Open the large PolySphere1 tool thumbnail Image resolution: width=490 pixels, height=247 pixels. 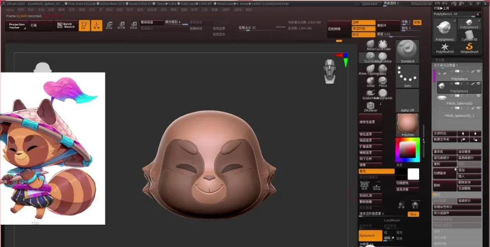click(x=445, y=30)
